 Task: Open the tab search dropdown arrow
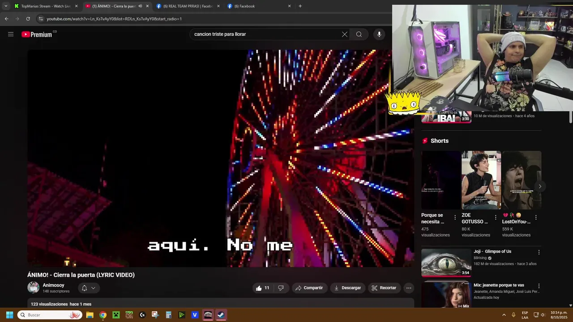pos(5,6)
